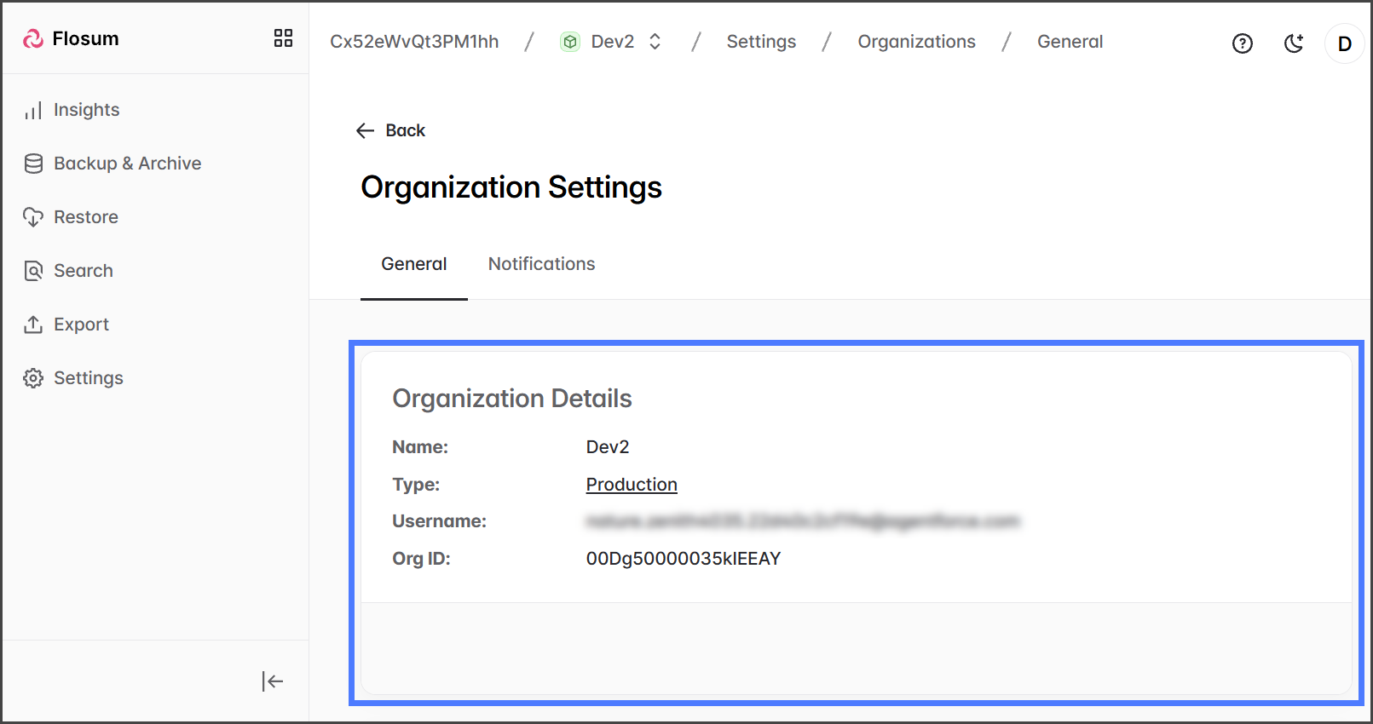Viewport: 1373px width, 724px height.
Task: Open Settings in the sidebar
Action: point(88,378)
